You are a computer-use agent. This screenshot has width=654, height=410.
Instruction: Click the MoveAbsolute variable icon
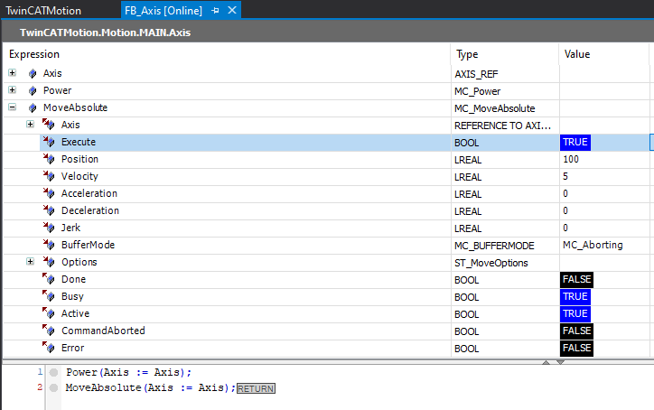click(x=33, y=108)
